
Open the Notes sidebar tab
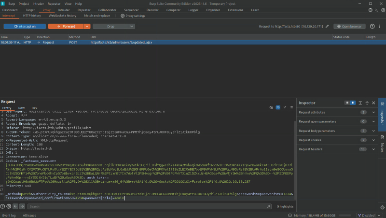(x=382, y=144)
